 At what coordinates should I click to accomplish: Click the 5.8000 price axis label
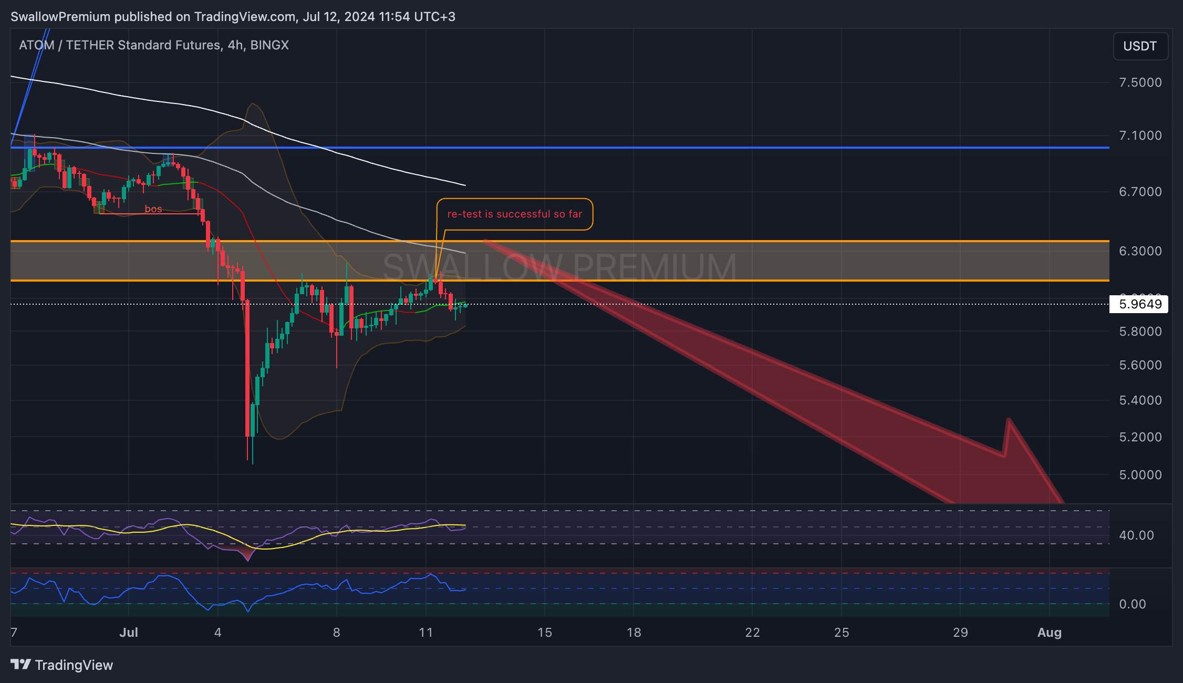click(1140, 332)
